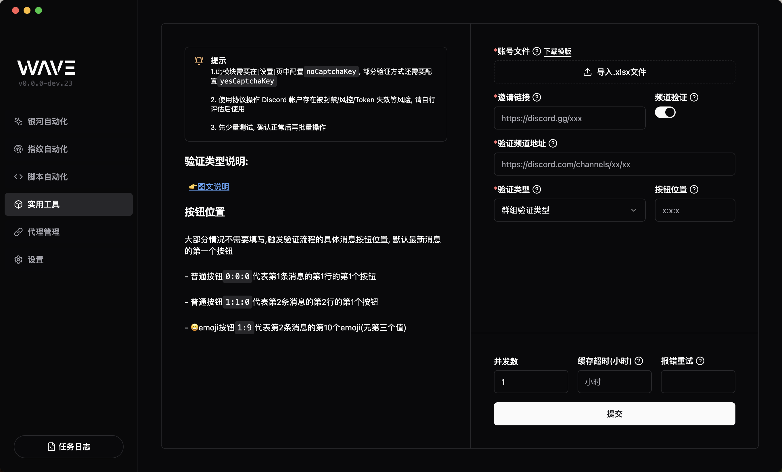Image resolution: width=782 pixels, height=472 pixels.
Task: Go to 代理管理 in the sidebar
Action: (43, 232)
